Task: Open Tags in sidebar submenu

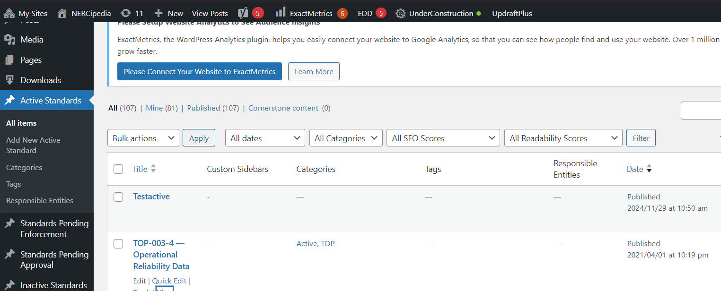Action: (14, 184)
